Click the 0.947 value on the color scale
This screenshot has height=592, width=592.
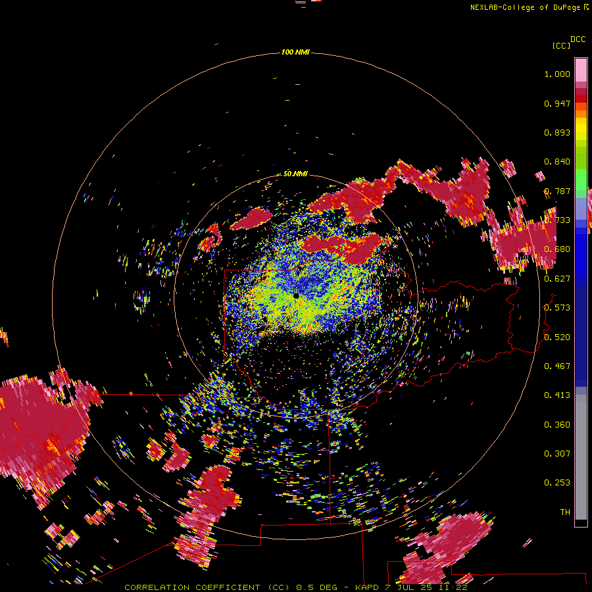tap(557, 103)
